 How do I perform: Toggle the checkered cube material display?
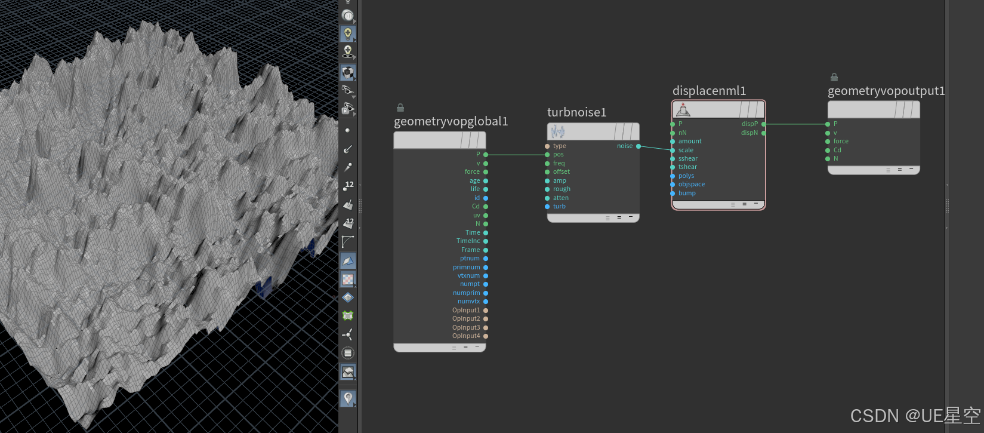348,73
